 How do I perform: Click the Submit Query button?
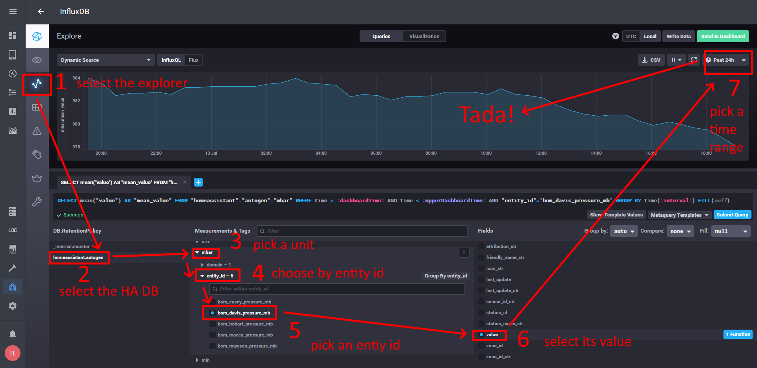pyautogui.click(x=732, y=215)
